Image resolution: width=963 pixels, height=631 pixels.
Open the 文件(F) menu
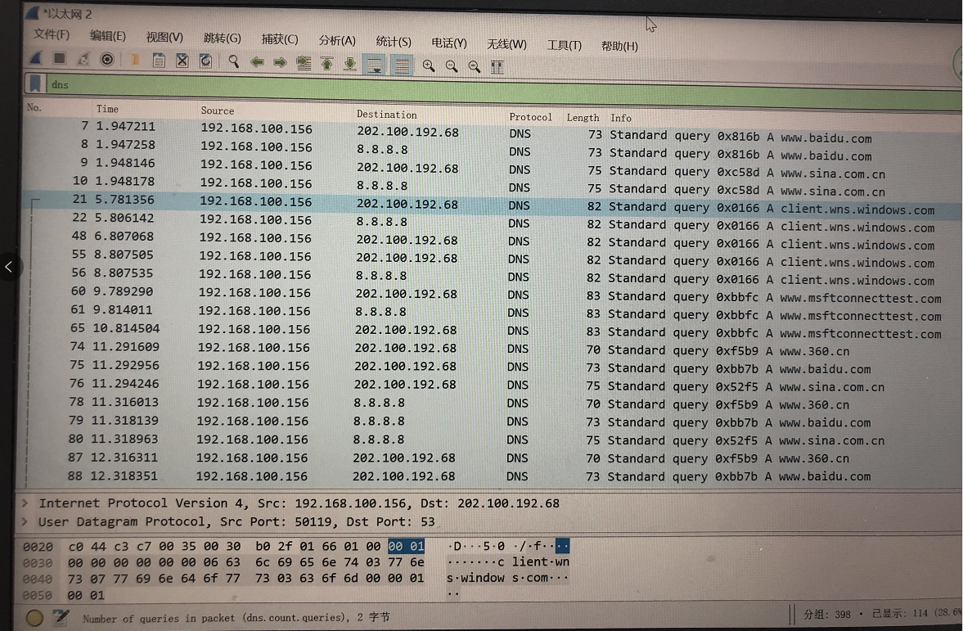pyautogui.click(x=52, y=34)
